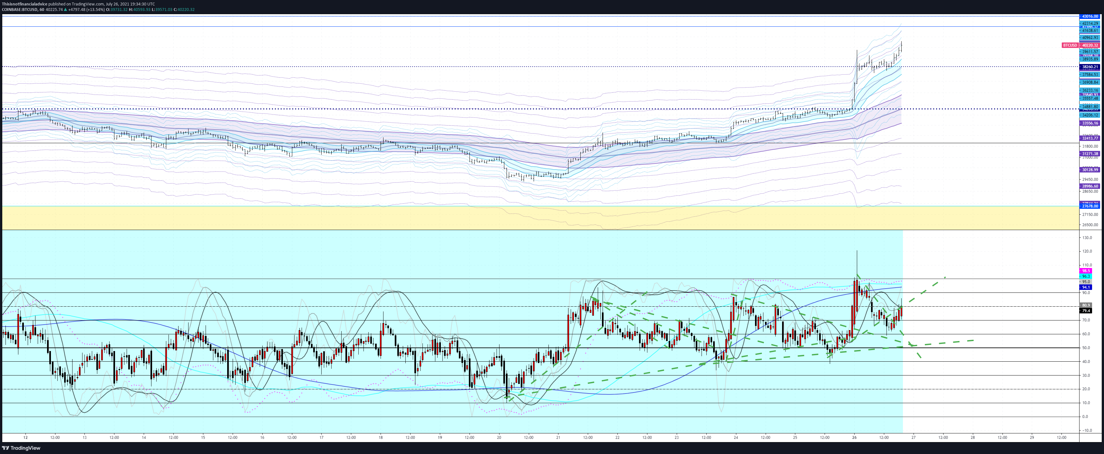Click the date label 21 on time axis
This screenshot has width=1104, height=454.
point(558,438)
